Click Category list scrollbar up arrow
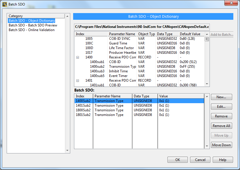The width and height of the screenshot is (240, 170). click(x=67, y=16)
